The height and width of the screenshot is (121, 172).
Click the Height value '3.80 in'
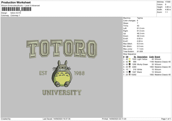pos(168,7)
